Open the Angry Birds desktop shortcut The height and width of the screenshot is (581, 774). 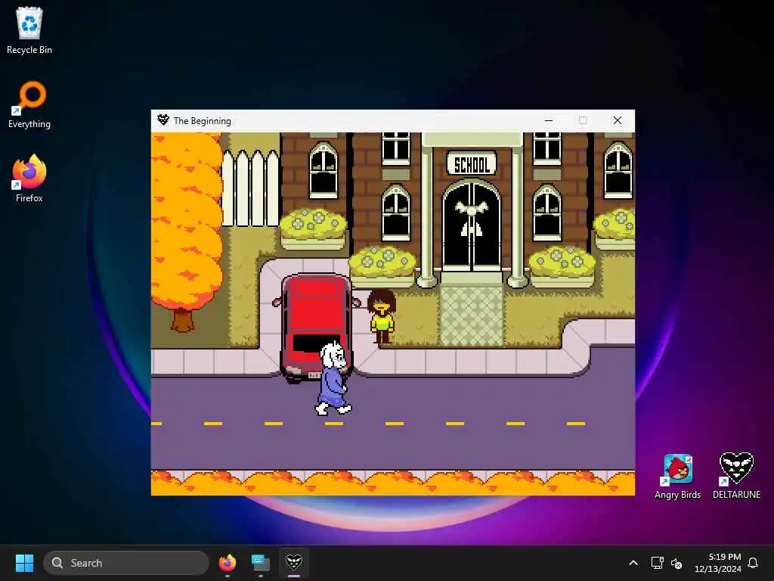point(677,476)
